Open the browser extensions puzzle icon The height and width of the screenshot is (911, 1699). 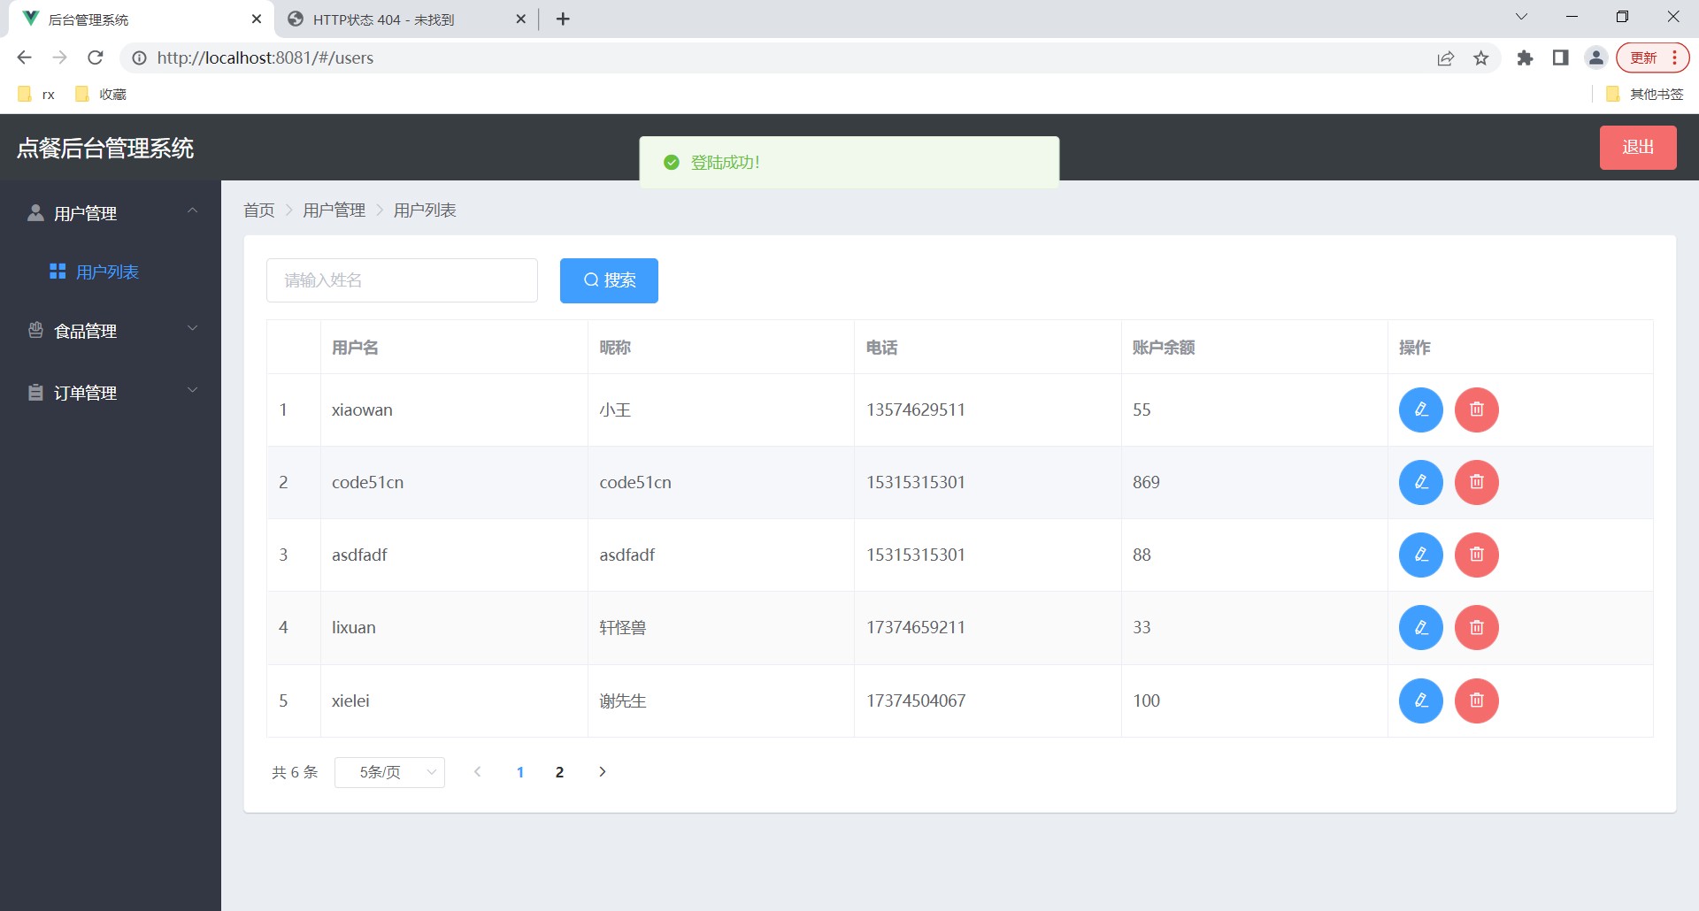pyautogui.click(x=1525, y=58)
